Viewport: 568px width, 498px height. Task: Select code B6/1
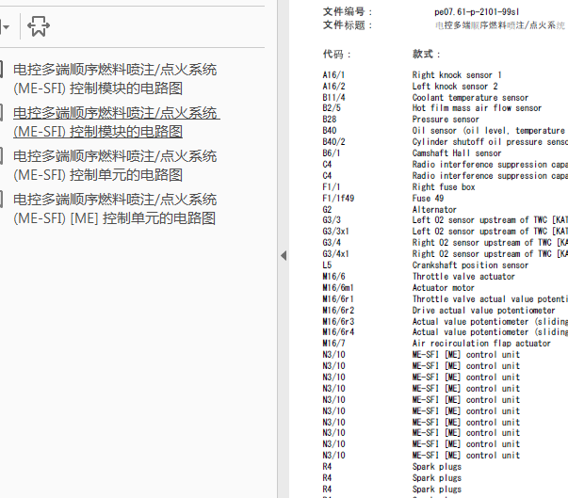pyautogui.click(x=332, y=153)
